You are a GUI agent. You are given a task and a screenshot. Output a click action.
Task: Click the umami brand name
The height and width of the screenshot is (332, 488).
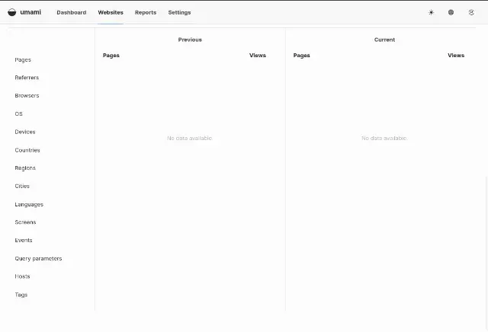(30, 12)
